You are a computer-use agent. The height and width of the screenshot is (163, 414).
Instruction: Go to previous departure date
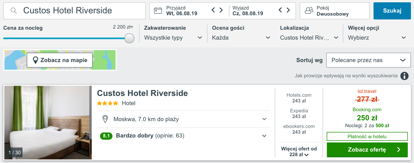pyautogui.click(x=280, y=10)
